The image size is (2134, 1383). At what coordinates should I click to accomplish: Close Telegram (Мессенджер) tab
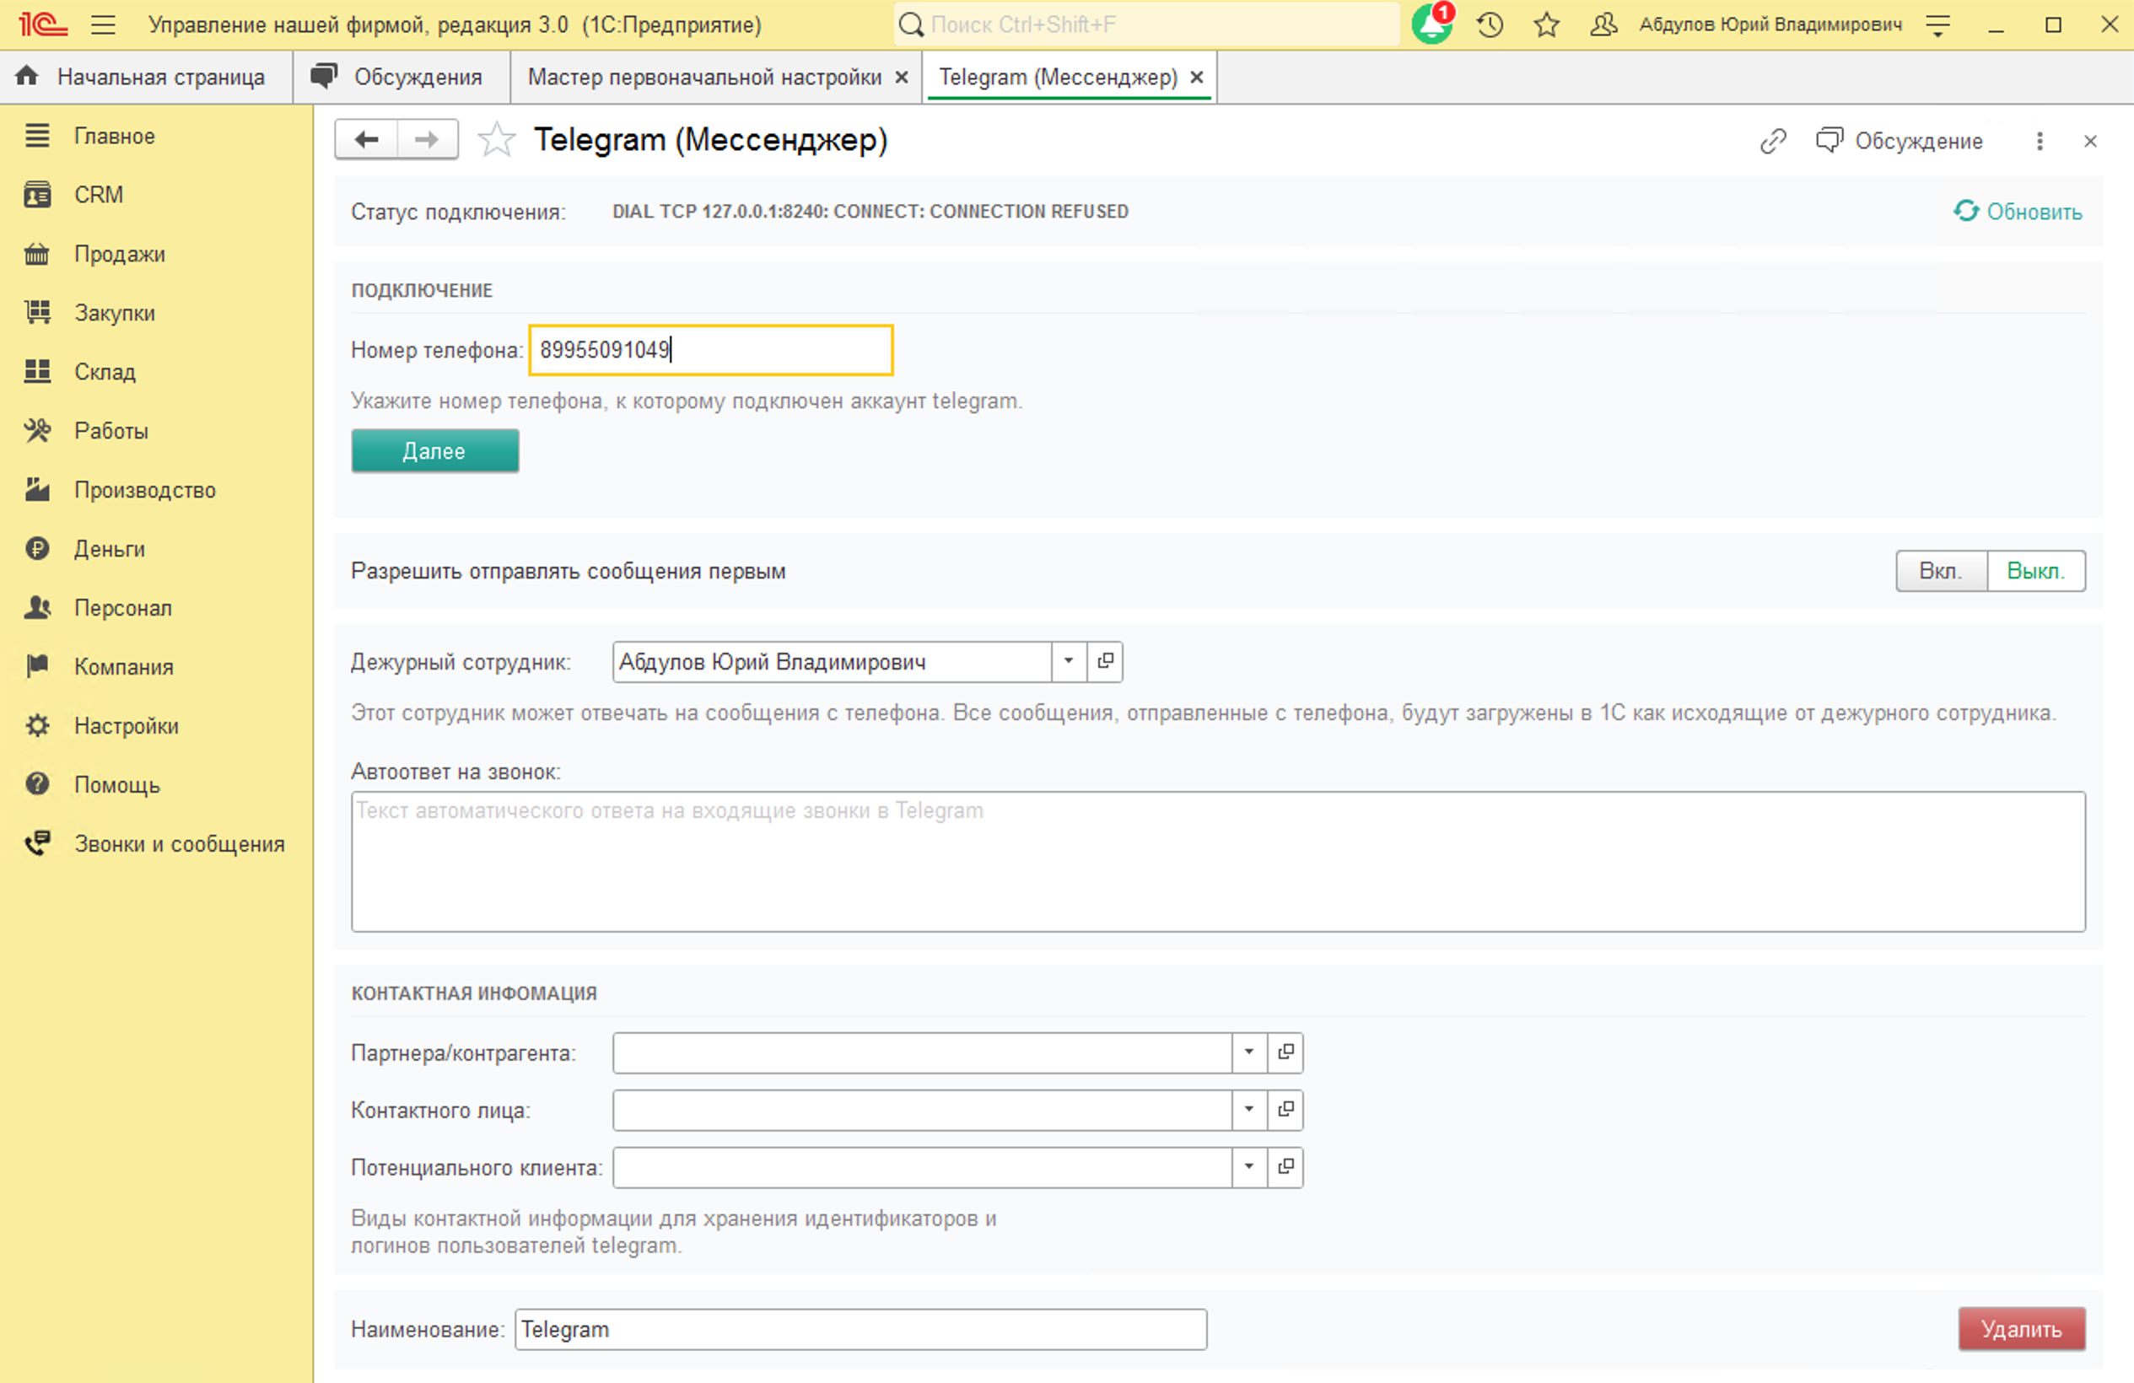[1197, 77]
